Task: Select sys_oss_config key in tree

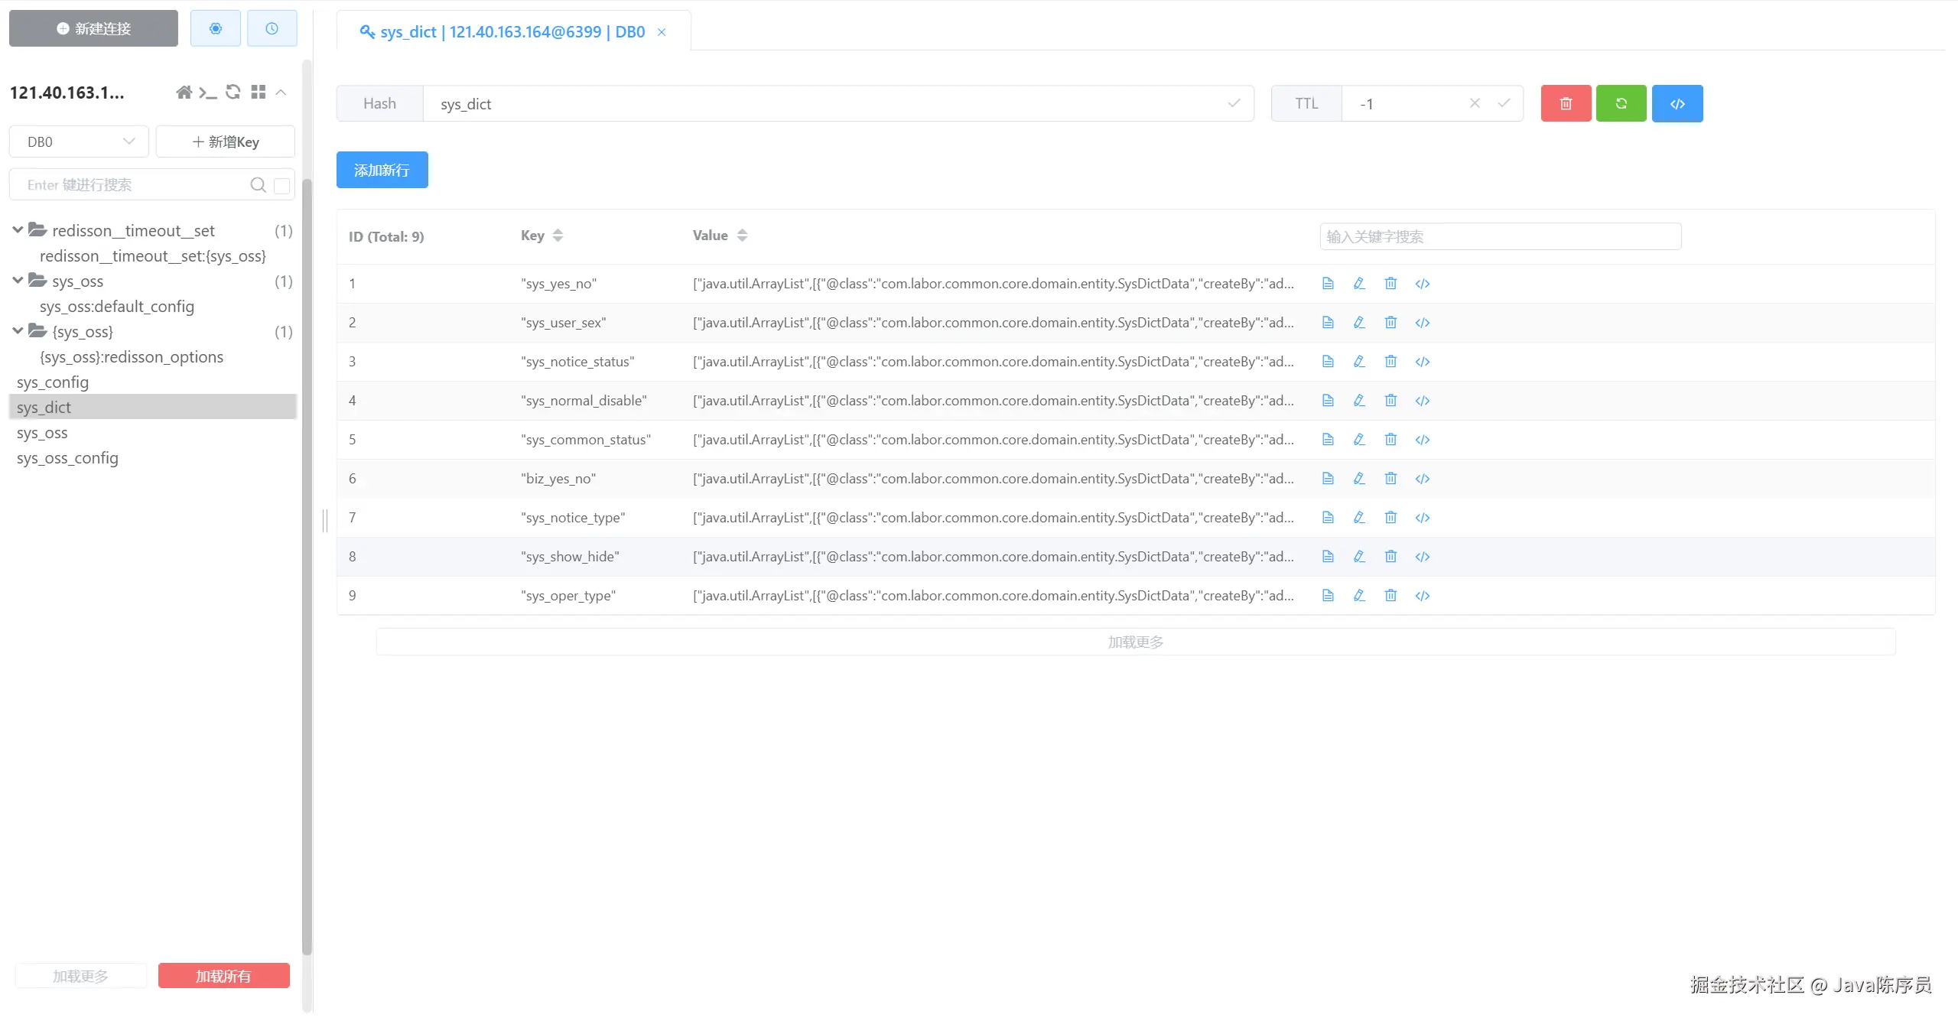Action: (x=67, y=458)
